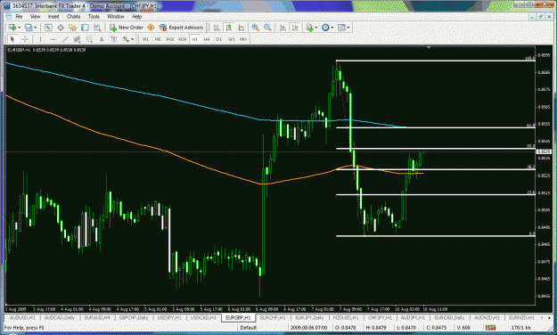The height and width of the screenshot is (335, 557).
Task: Switch chart to M15 timeframe
Action: click(170, 39)
